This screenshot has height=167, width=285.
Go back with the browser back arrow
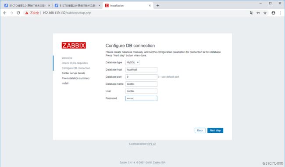(x=5, y=13)
